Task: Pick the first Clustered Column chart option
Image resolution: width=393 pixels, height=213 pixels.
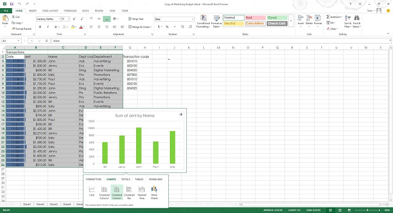Action: coord(104,193)
